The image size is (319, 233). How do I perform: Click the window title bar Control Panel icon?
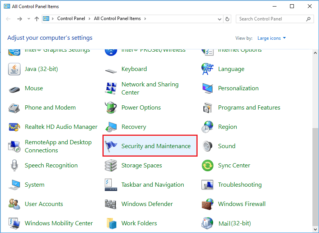(x=7, y=6)
